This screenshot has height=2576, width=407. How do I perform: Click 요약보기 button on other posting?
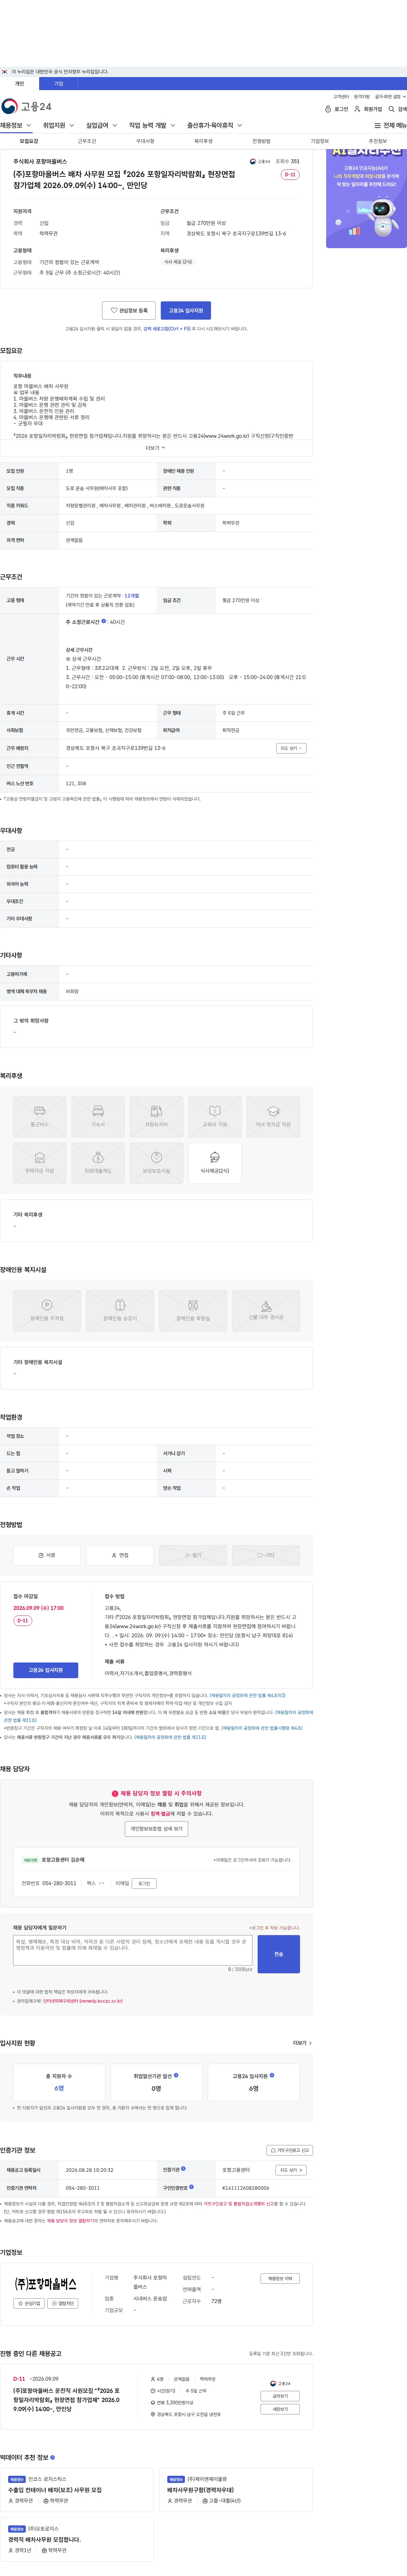[x=280, y=2396]
